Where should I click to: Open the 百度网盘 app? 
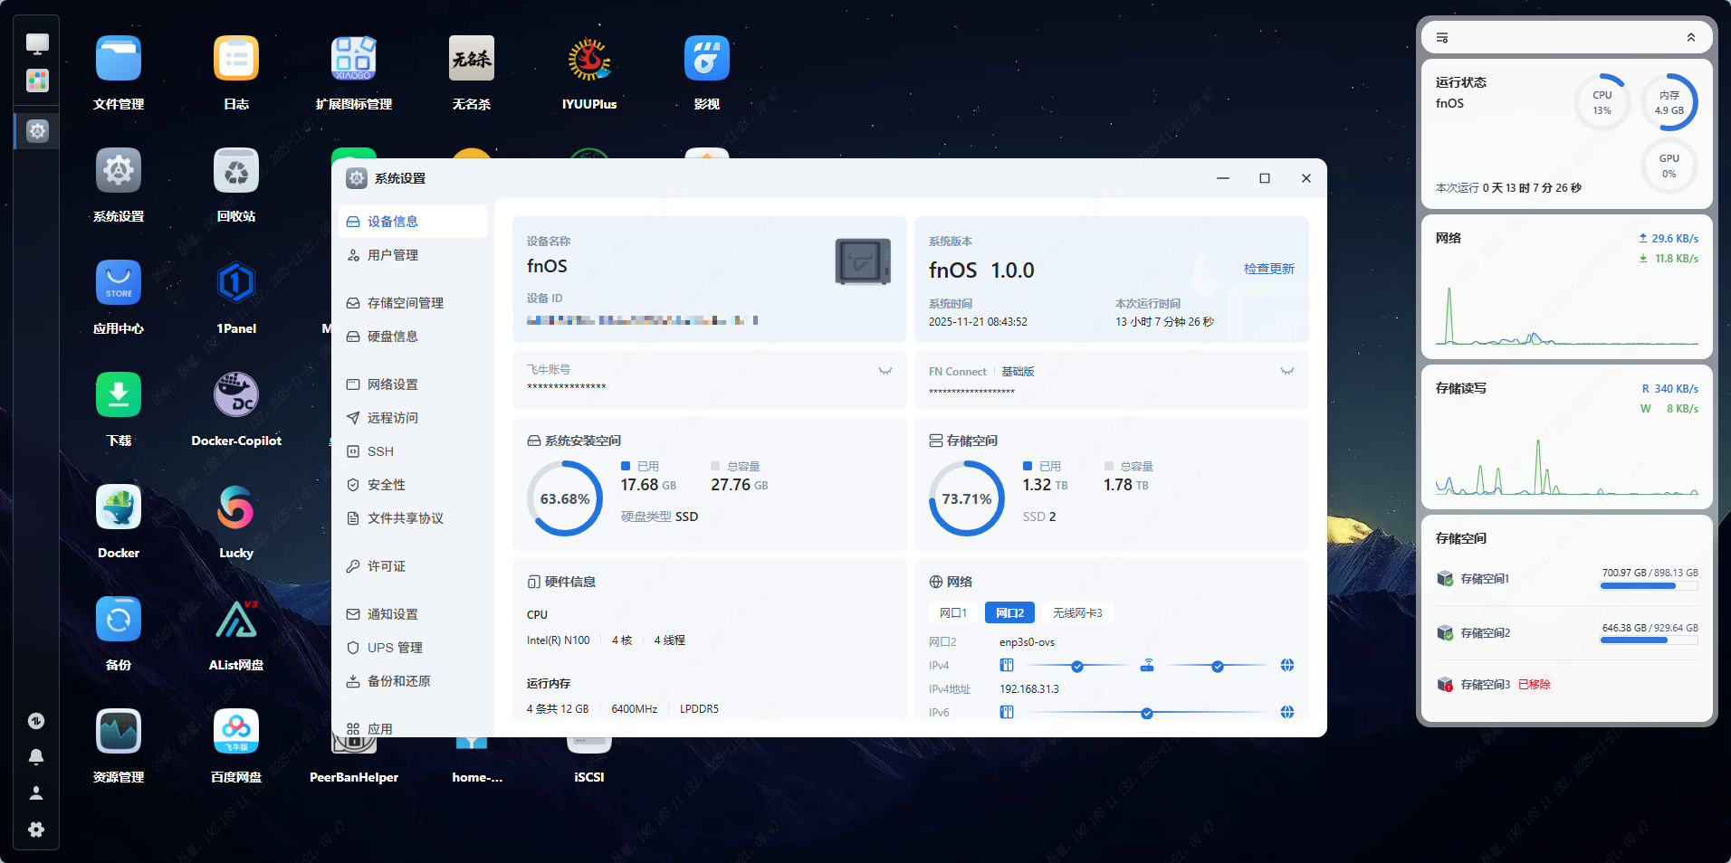[x=236, y=732]
